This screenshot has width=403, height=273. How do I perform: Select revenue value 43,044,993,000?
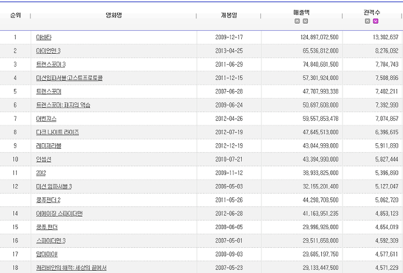[321, 146]
